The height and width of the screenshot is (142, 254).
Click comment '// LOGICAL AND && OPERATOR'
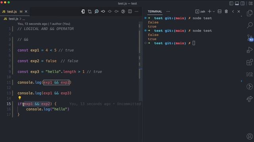coord(46,29)
